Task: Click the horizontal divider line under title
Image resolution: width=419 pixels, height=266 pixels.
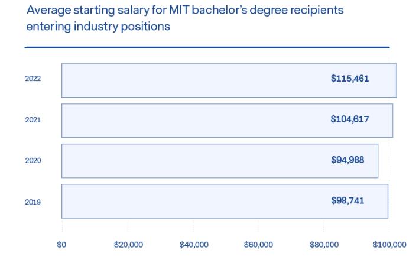Action: click(x=207, y=48)
